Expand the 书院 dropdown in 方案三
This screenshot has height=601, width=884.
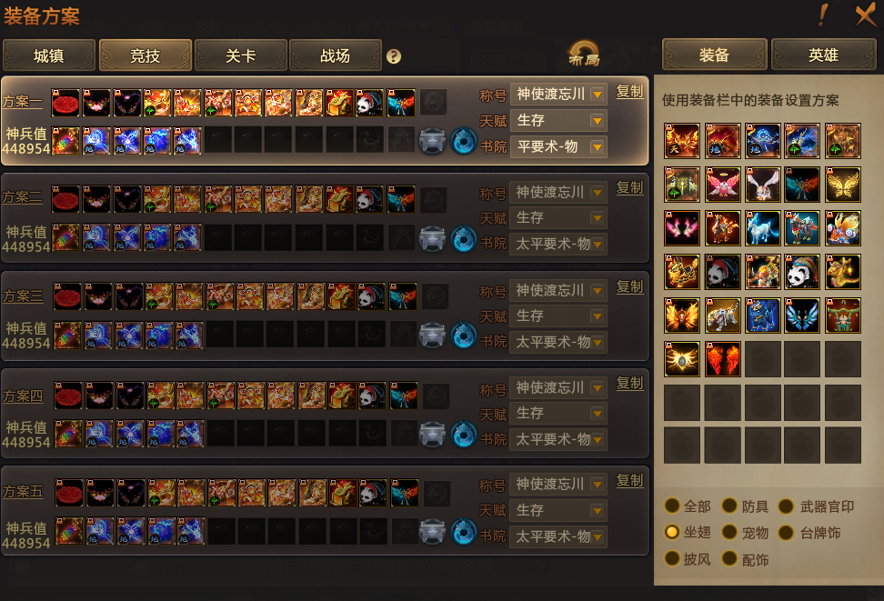558,342
